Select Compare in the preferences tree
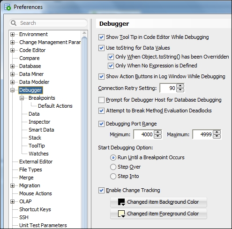232x229 pixels. [30, 58]
